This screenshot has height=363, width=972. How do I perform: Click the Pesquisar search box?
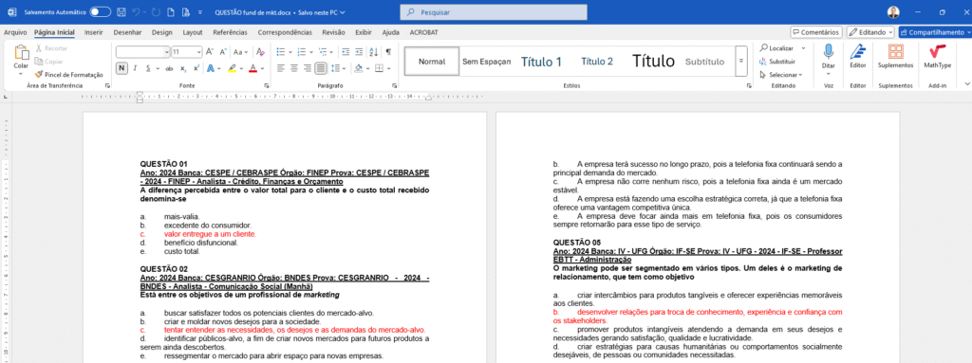click(494, 12)
